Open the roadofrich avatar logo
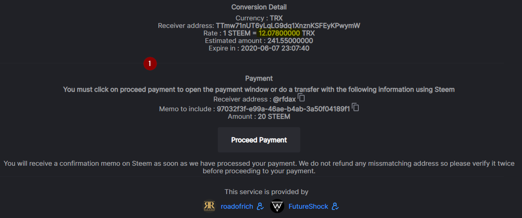522x218 pixels. pos(209,206)
